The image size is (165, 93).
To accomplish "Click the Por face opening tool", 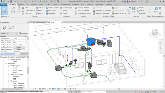I will click(129, 11).
